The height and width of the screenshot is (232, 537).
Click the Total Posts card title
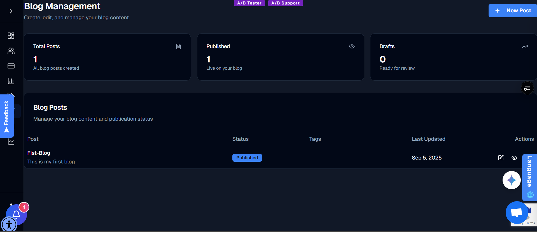[x=46, y=46]
